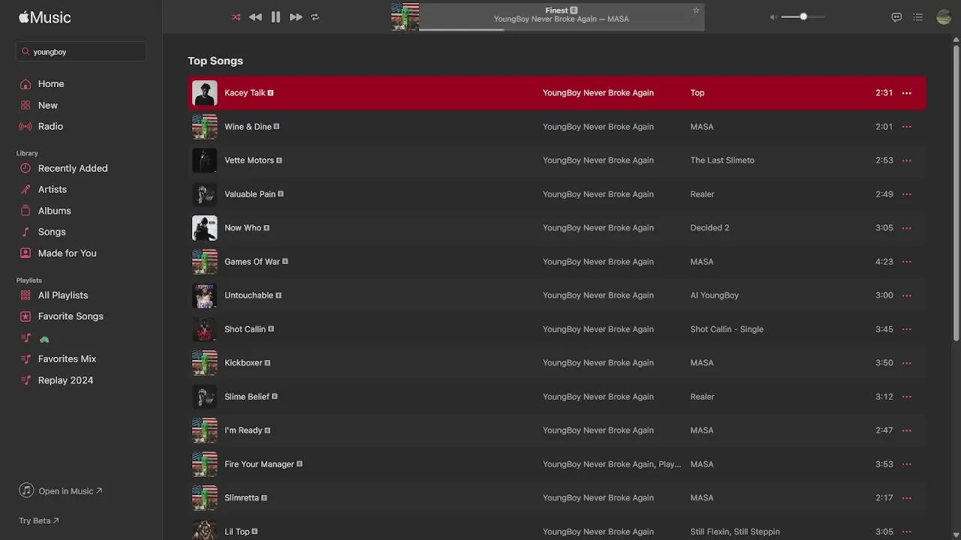Screen dimensions: 961x540
Task: Click Open in Music link
Action: [x=62, y=491]
